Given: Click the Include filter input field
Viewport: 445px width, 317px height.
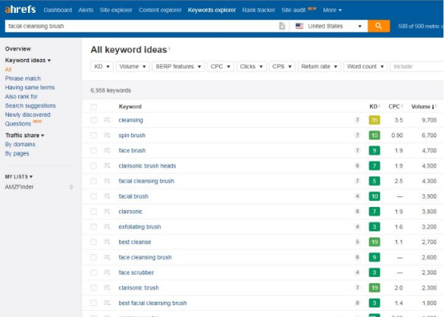Looking at the screenshot, I should tap(417, 67).
